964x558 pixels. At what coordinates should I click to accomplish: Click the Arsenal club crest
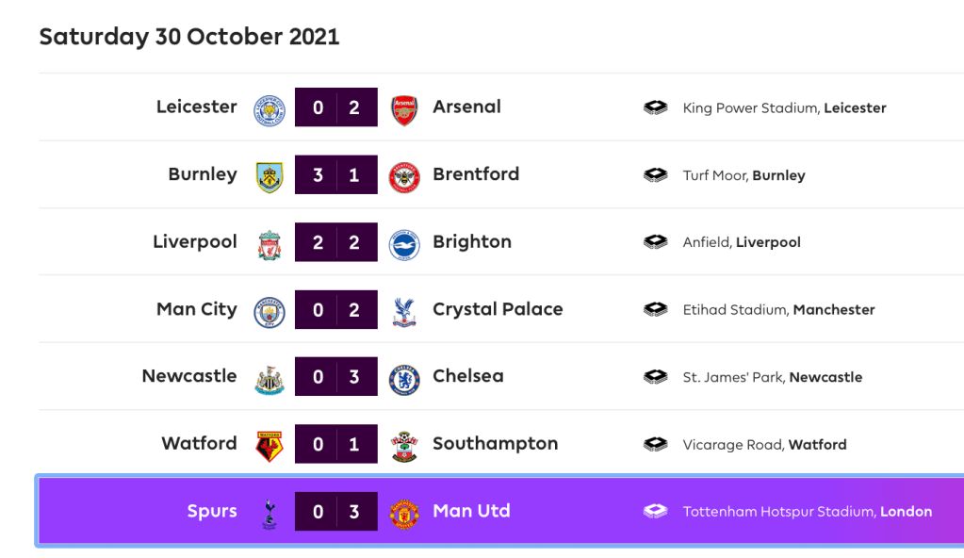[403, 108]
